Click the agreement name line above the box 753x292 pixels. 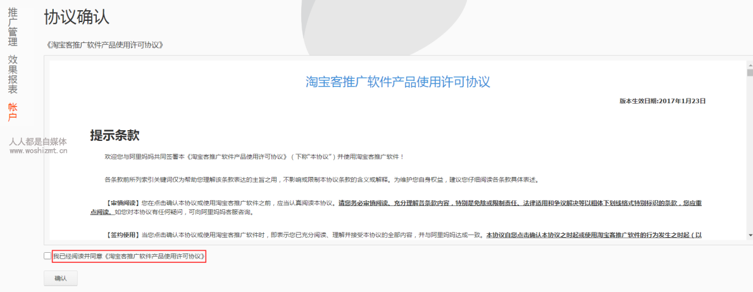pyautogui.click(x=106, y=45)
